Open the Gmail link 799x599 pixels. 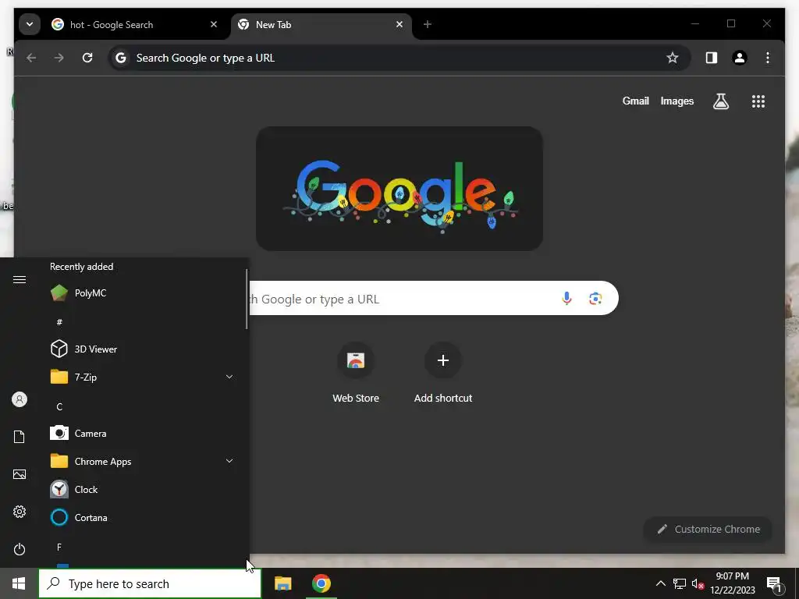click(x=635, y=101)
